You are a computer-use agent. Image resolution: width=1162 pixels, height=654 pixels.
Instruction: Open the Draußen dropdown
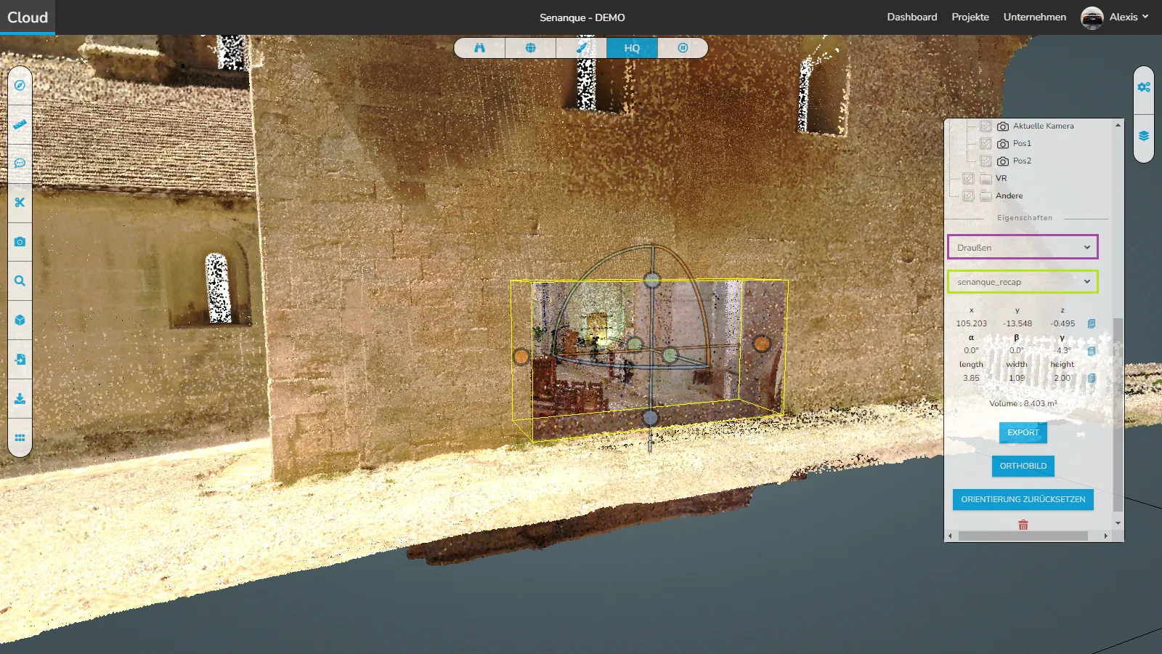(x=1023, y=247)
